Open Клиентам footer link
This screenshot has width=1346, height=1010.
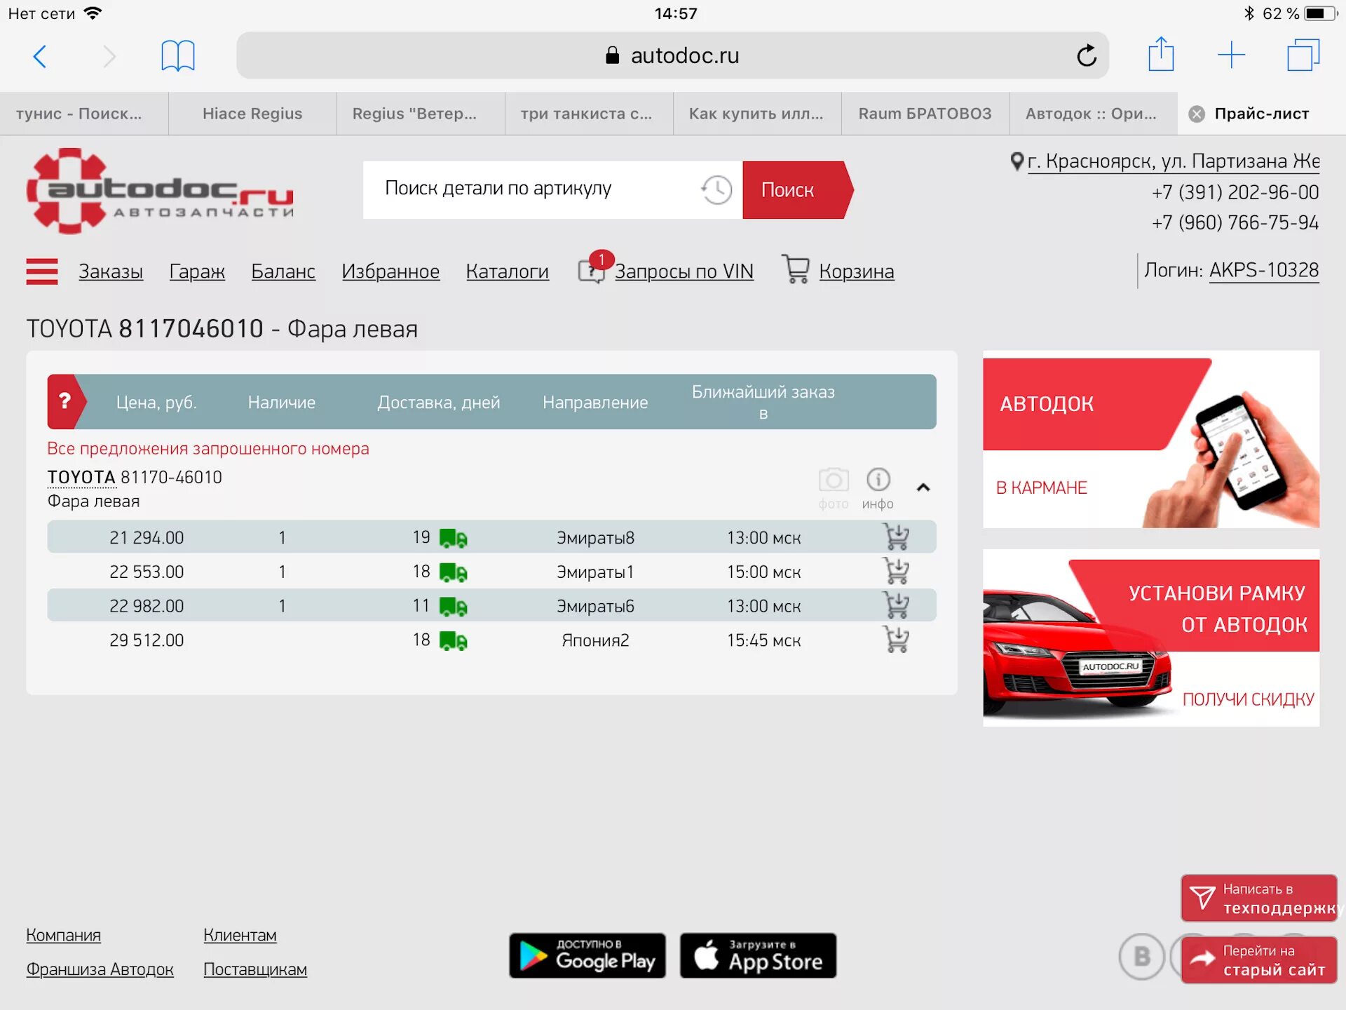pyautogui.click(x=240, y=935)
